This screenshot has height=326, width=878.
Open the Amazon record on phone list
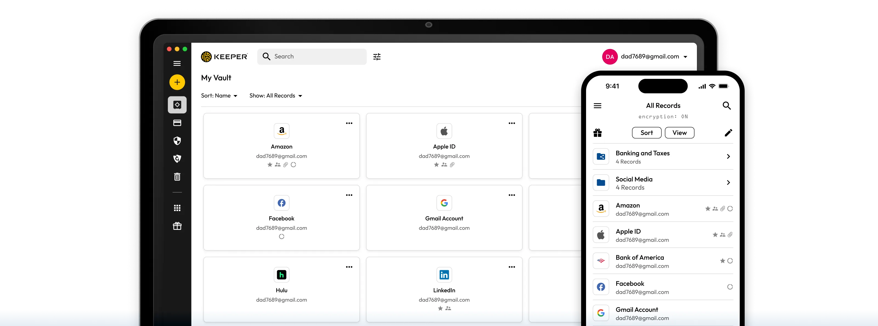click(x=663, y=209)
